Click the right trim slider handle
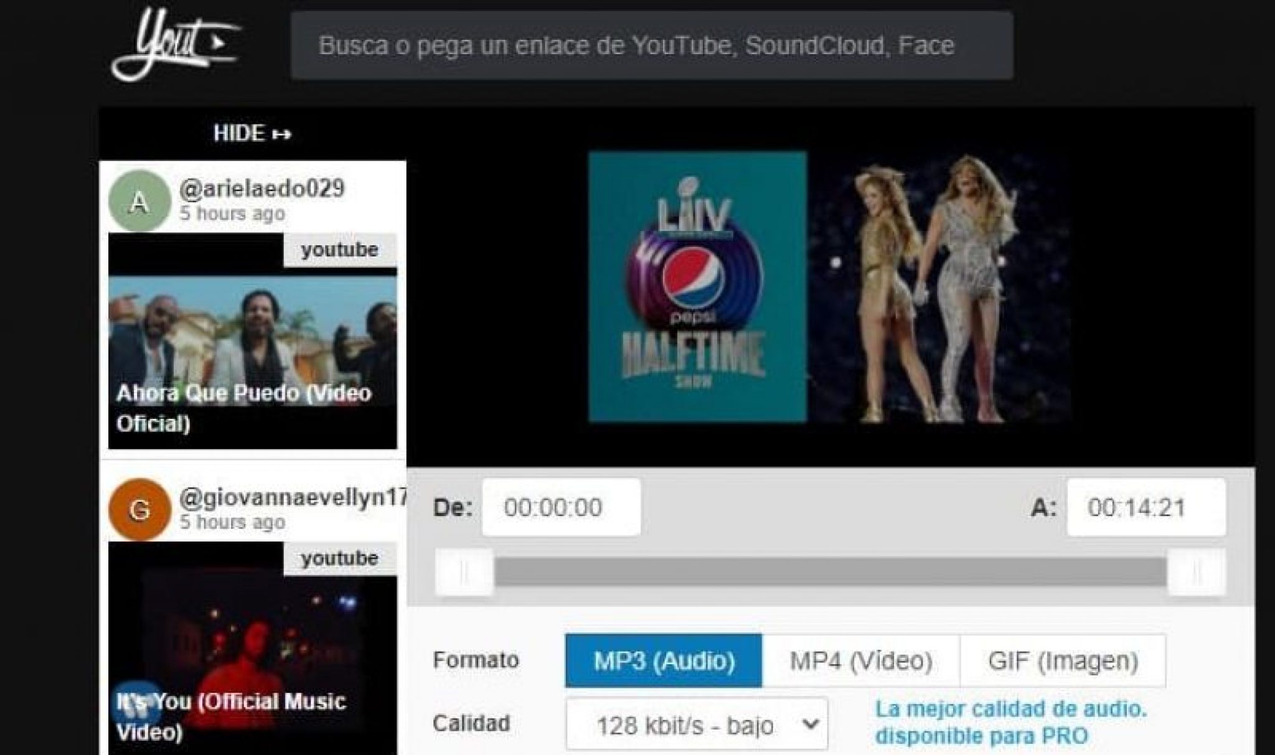1275x755 pixels. 1196,572
